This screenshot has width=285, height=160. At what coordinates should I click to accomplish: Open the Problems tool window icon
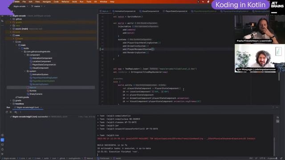[x=2, y=149]
